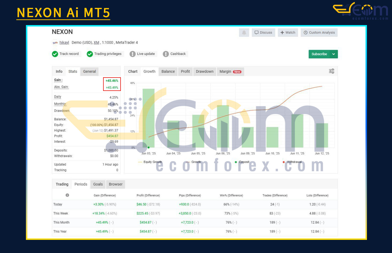Image resolution: width=392 pixels, height=253 pixels.
Task: Click the Discuss button
Action: pyautogui.click(x=263, y=33)
